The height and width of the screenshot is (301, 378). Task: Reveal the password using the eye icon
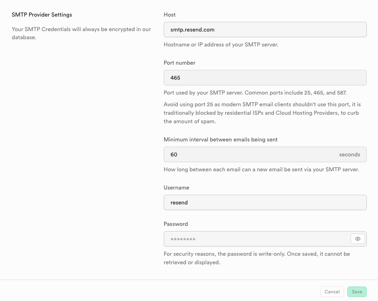pos(357,239)
